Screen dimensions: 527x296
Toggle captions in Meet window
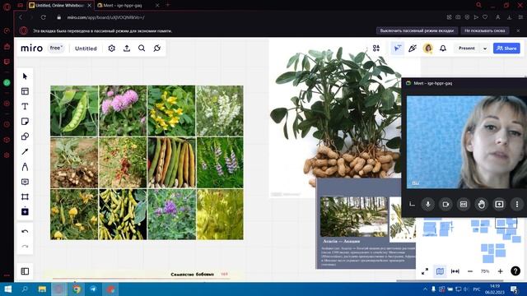[x=464, y=204]
